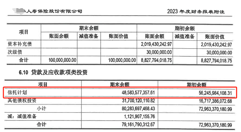Screen dimensions: 241x132
Task: Select the value 48,583,577,357.61
Action: [x=138, y=93]
